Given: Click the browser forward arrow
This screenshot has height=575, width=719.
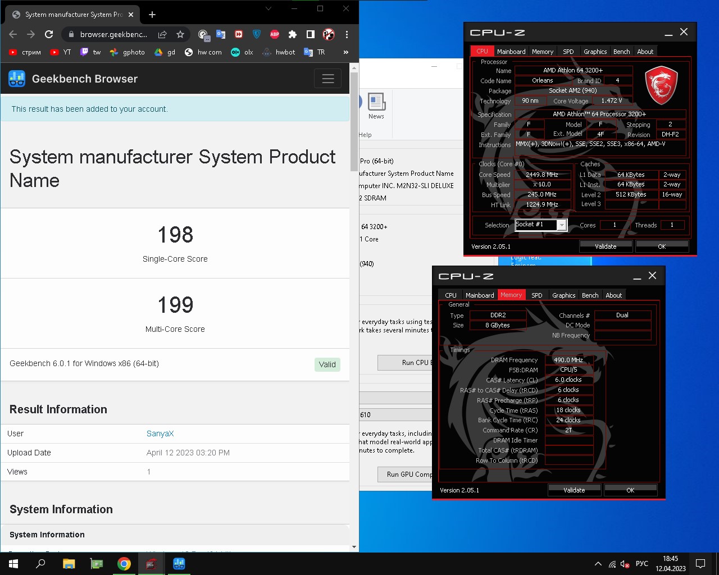Looking at the screenshot, I should pyautogui.click(x=31, y=34).
